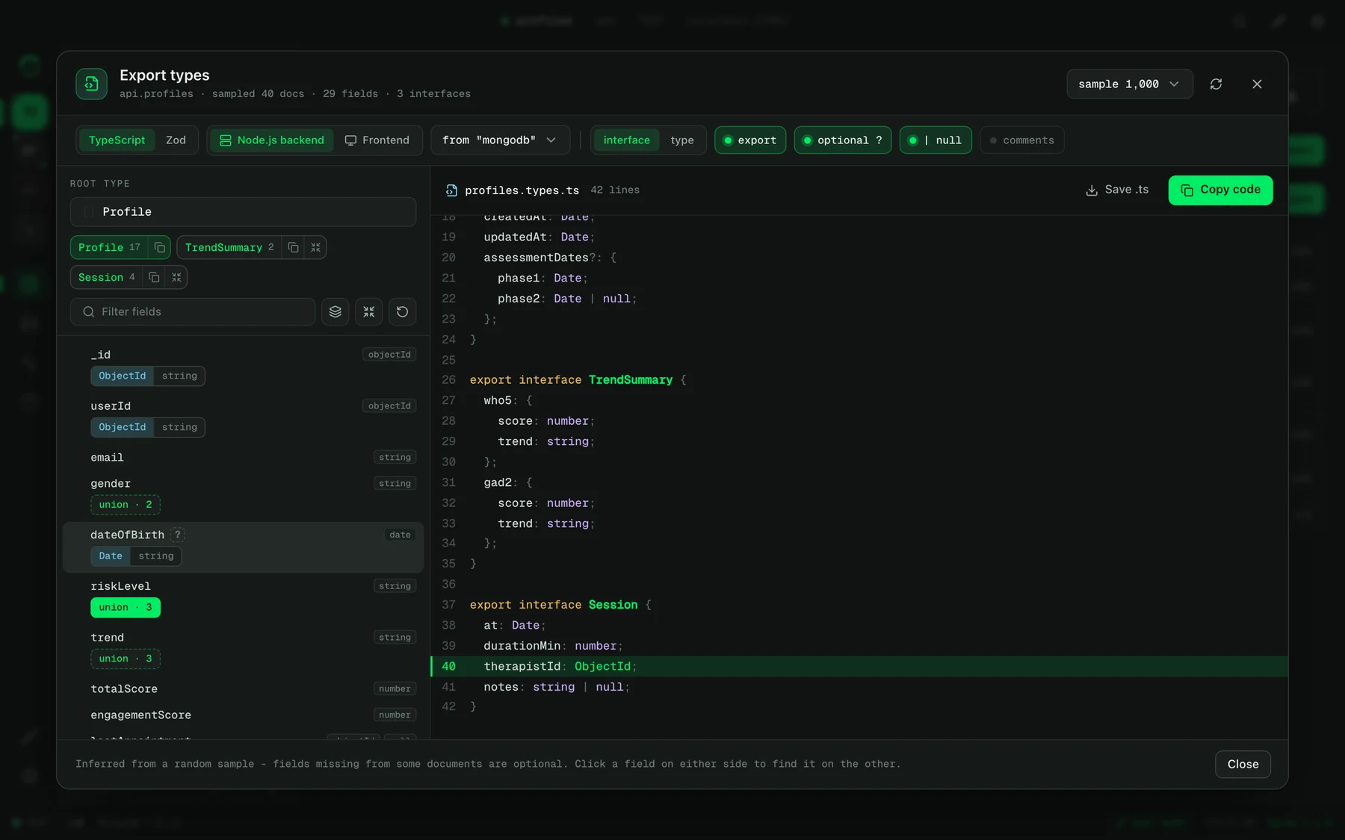
Task: Switch declaration style to type
Action: pos(682,140)
